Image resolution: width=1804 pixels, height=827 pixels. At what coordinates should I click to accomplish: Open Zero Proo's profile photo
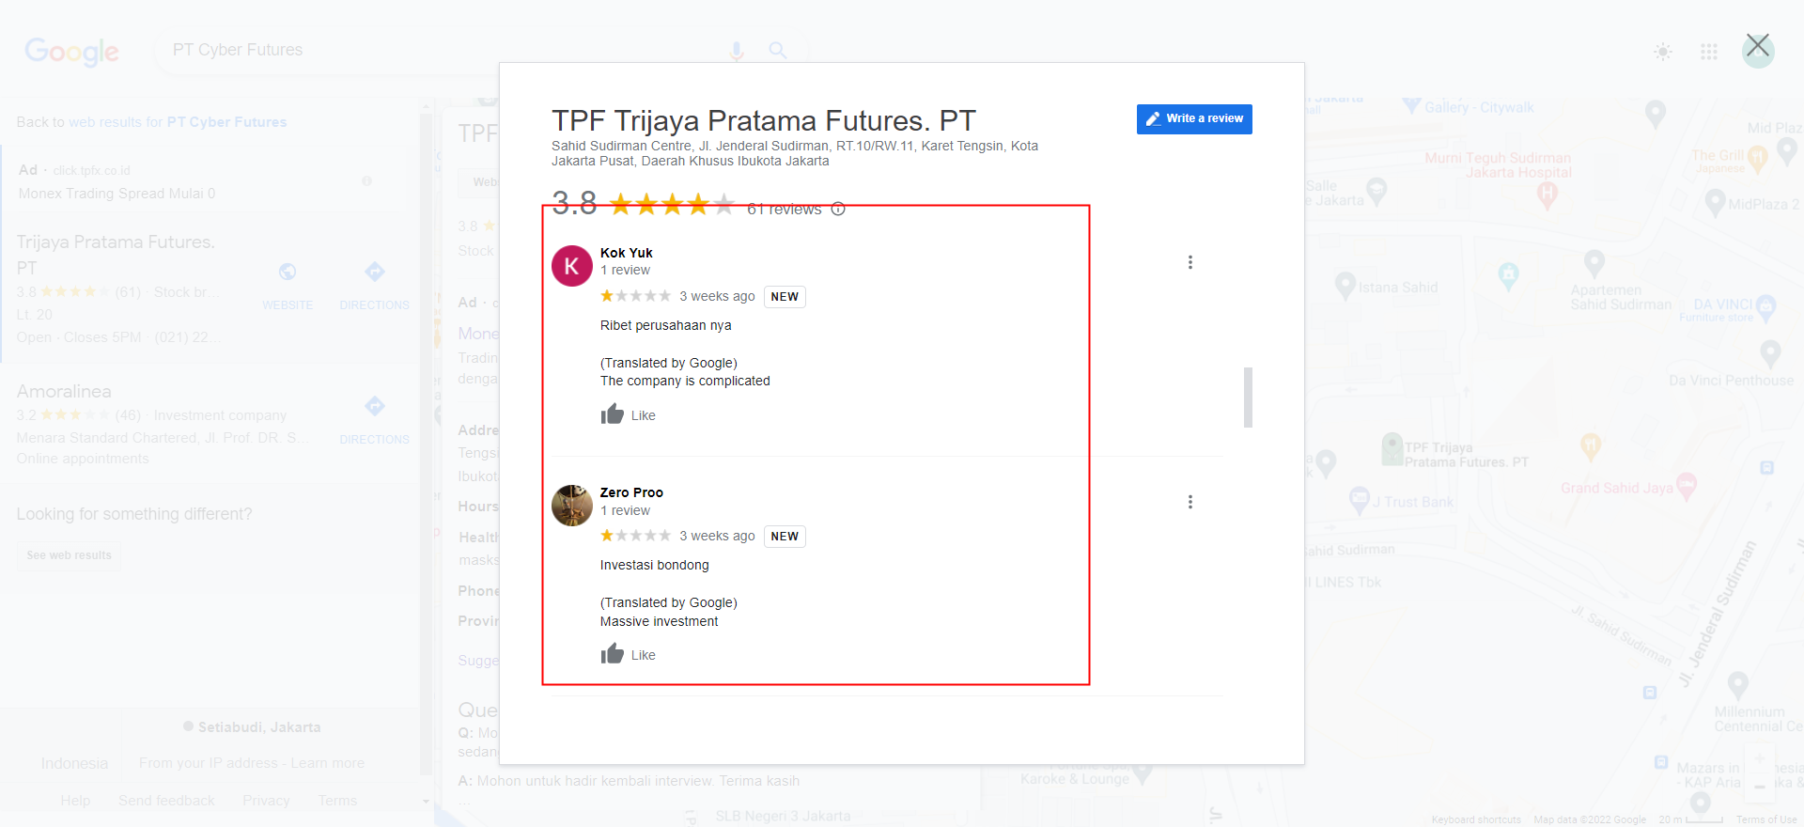coord(571,506)
